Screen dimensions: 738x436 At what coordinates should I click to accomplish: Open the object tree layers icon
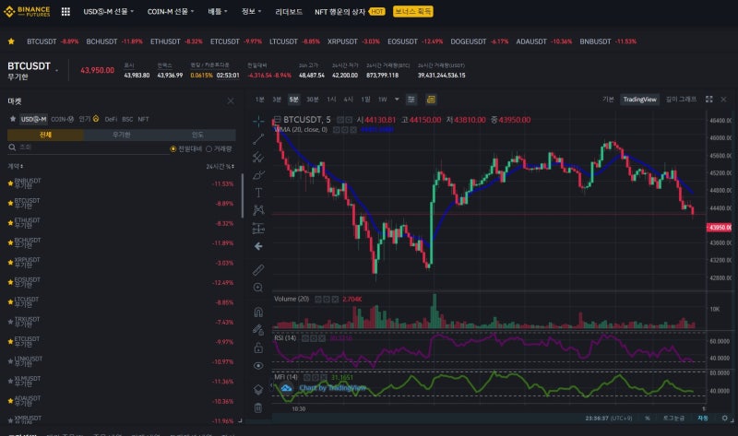[258, 390]
